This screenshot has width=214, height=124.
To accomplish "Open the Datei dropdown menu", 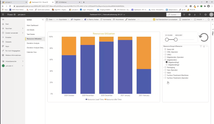I will [50, 19].
